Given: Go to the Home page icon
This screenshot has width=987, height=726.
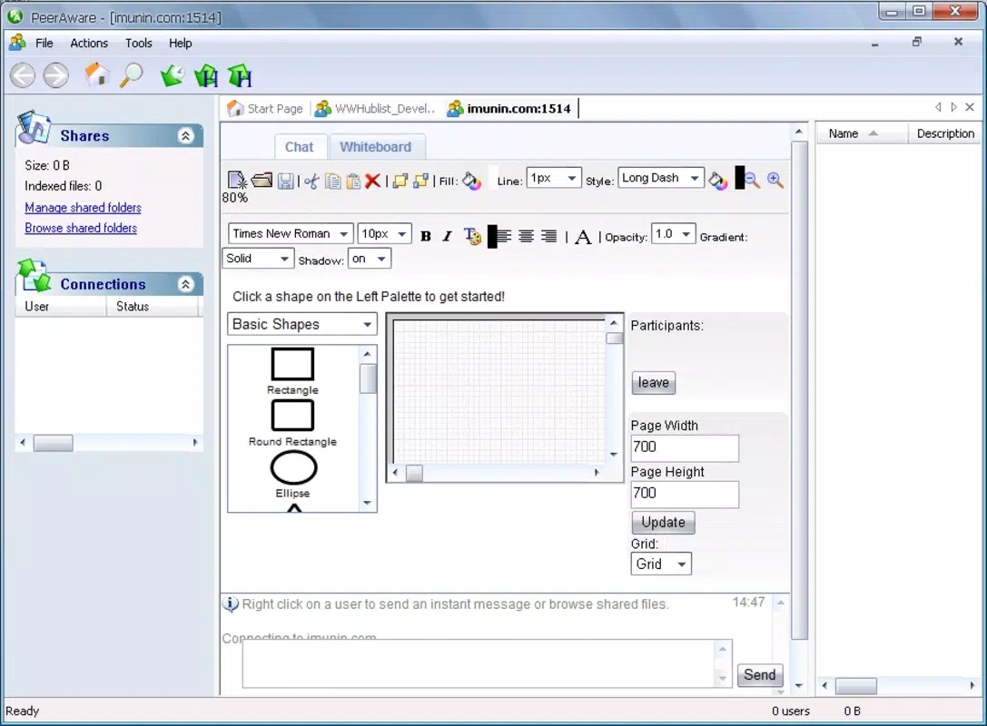Looking at the screenshot, I should click(96, 74).
